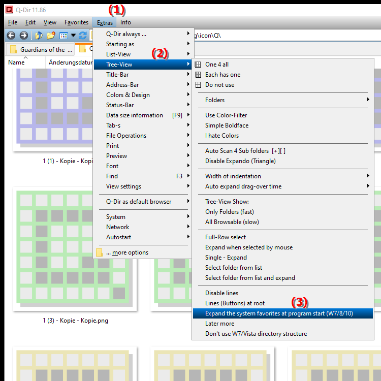
Task: Open the Tab-s submenu
Action: click(143, 125)
